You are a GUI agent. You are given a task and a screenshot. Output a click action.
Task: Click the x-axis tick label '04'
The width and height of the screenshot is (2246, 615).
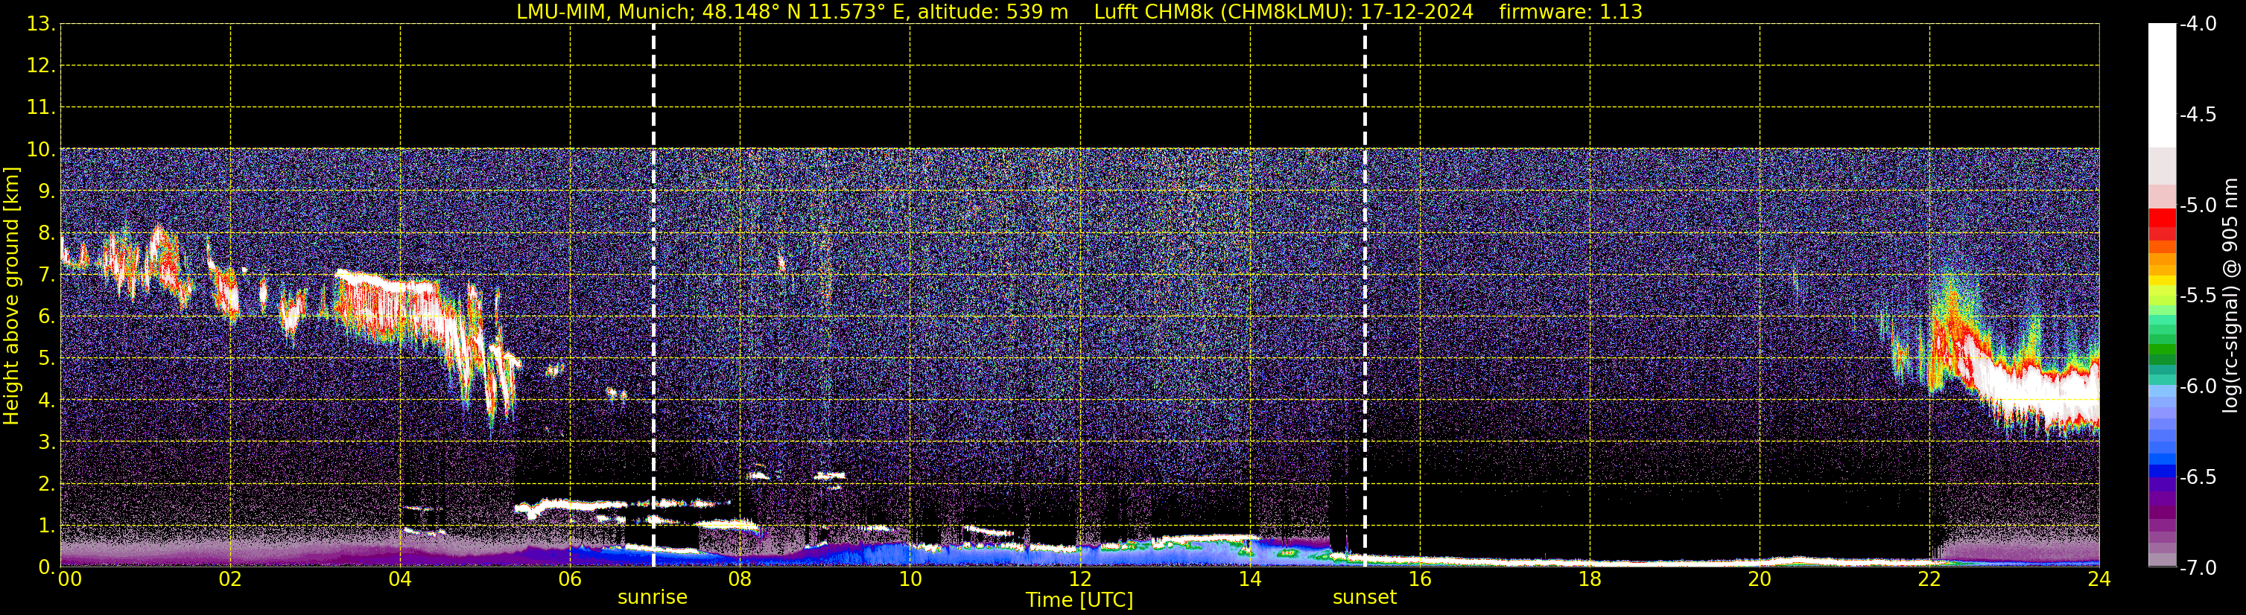(400, 580)
